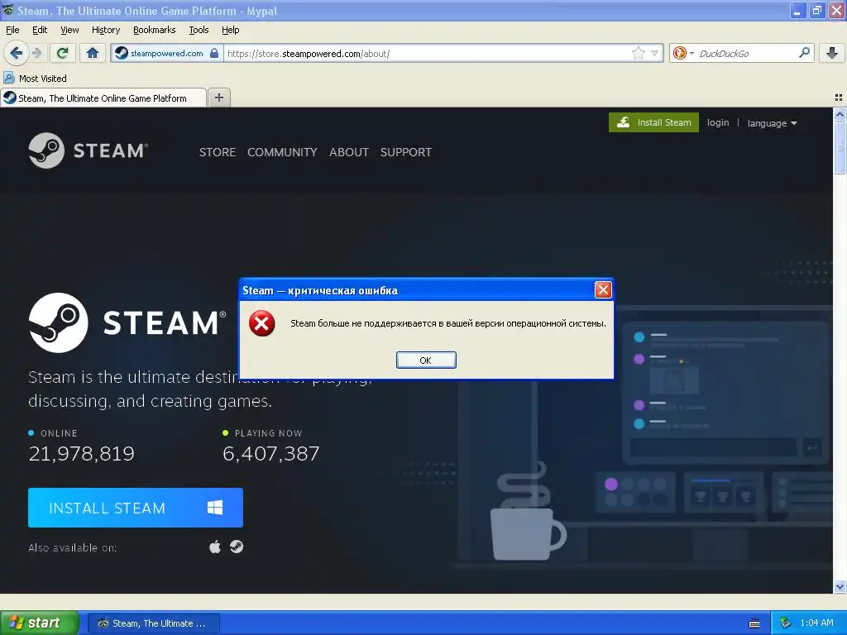The width and height of the screenshot is (847, 635).
Task: Restore down the Mypal browser window
Action: [x=817, y=11]
